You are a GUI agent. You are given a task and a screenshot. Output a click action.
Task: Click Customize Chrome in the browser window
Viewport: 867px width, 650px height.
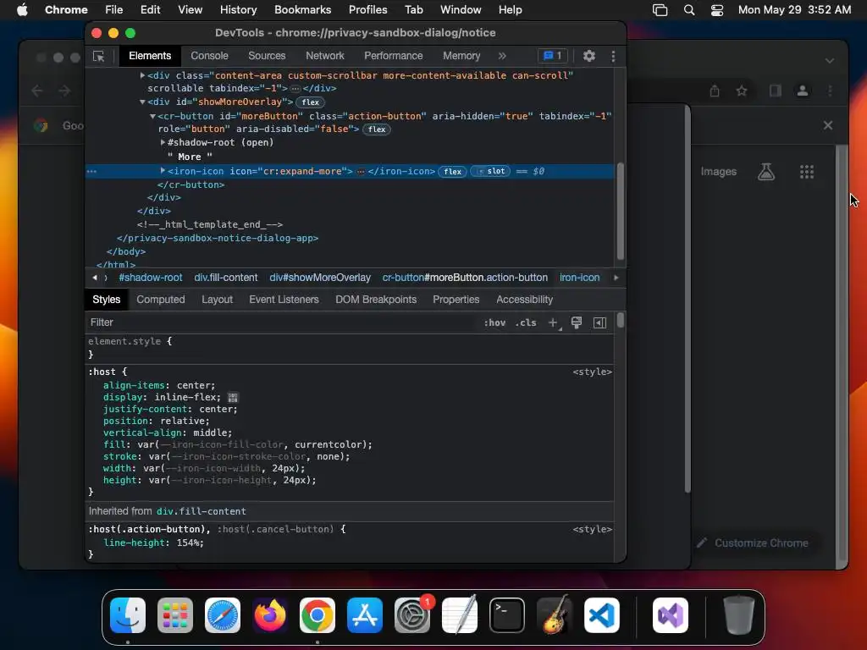tap(753, 543)
